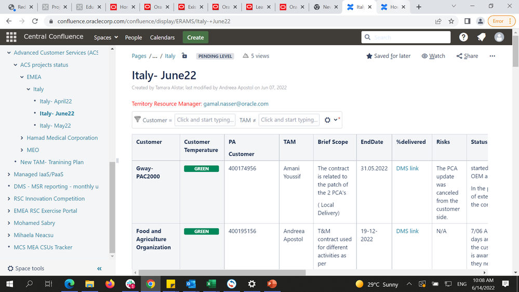Open PowerPoint from taskbar
Screen dimensions: 519x292
tap(272, 284)
